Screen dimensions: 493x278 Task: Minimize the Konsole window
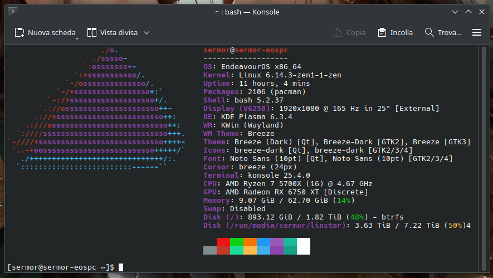[455, 12]
